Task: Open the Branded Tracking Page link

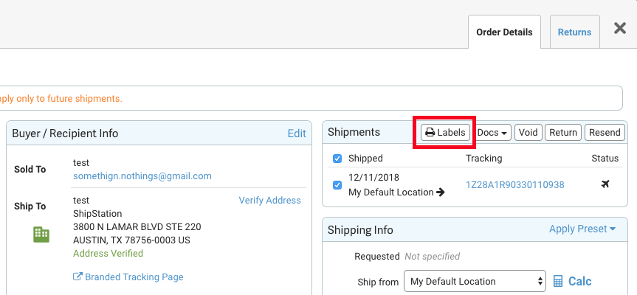Action: [128, 277]
